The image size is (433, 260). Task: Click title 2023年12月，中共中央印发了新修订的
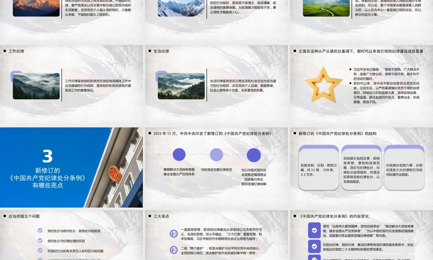[x=212, y=133]
